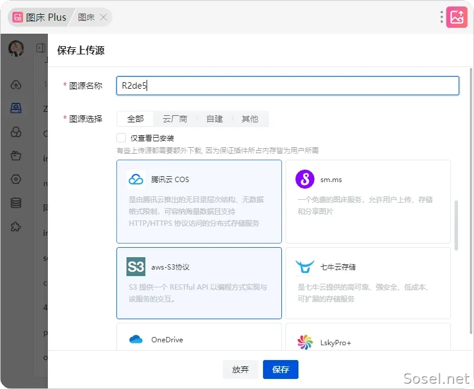Choose the sm.ms source card
The image size is (474, 389).
[368, 202]
